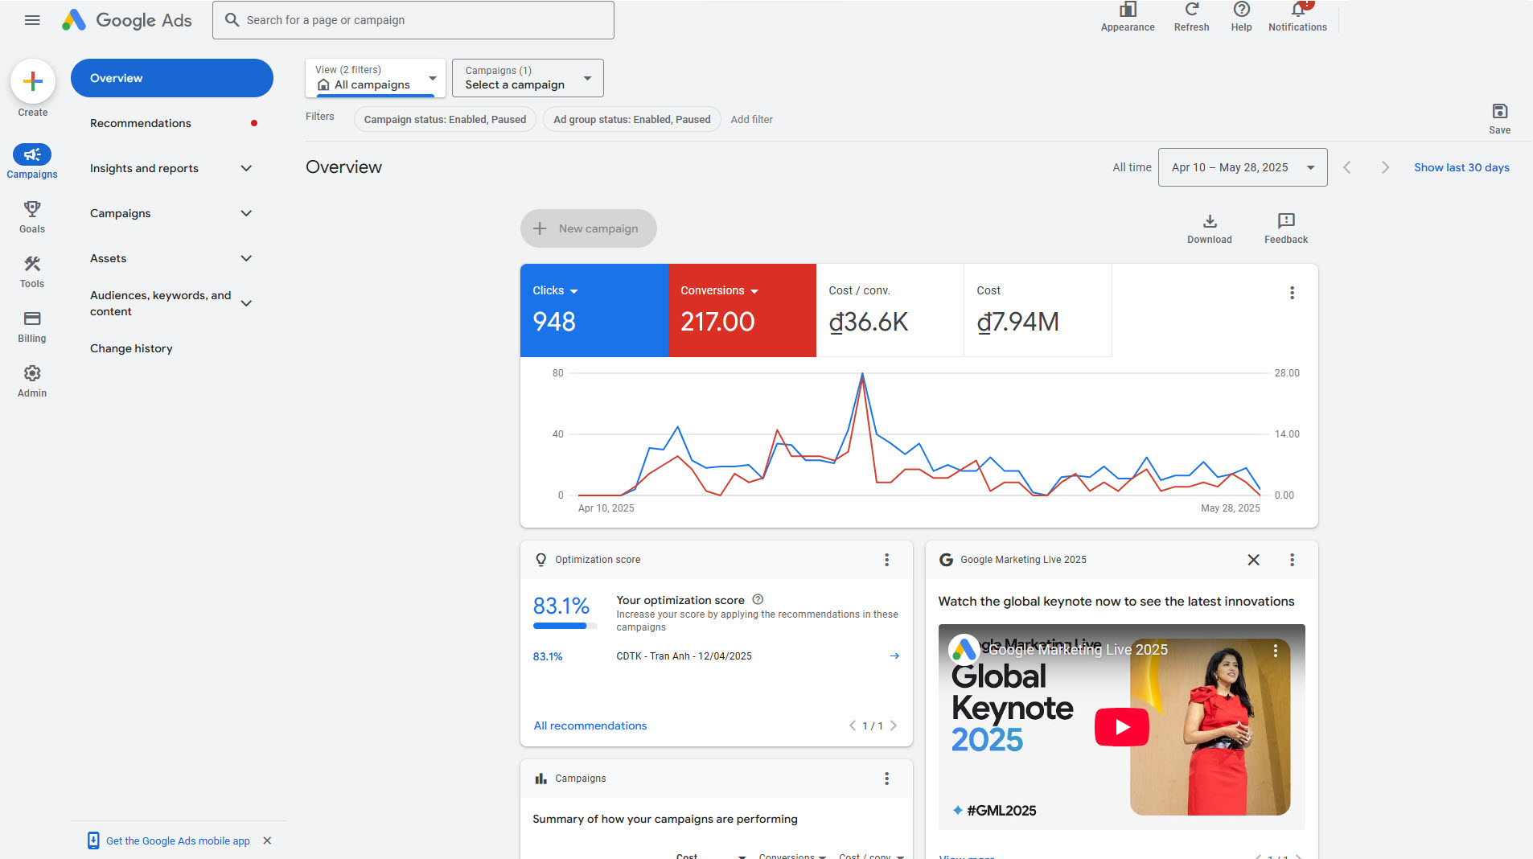This screenshot has width=1533, height=859.
Task: Expand Audiences, keywords, and content
Action: click(246, 303)
